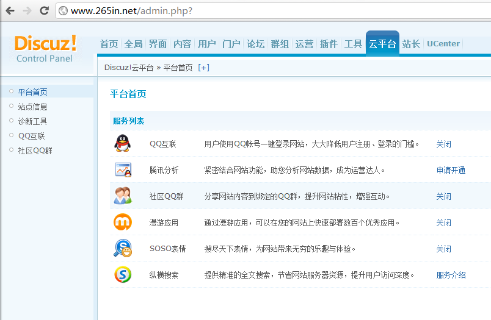The height and width of the screenshot is (320, 491).
Task: Click the globe site-info icon in address bar
Action: (64, 10)
